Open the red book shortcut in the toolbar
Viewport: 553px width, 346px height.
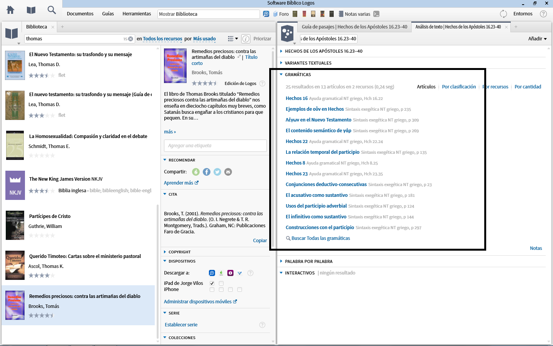pos(304,14)
